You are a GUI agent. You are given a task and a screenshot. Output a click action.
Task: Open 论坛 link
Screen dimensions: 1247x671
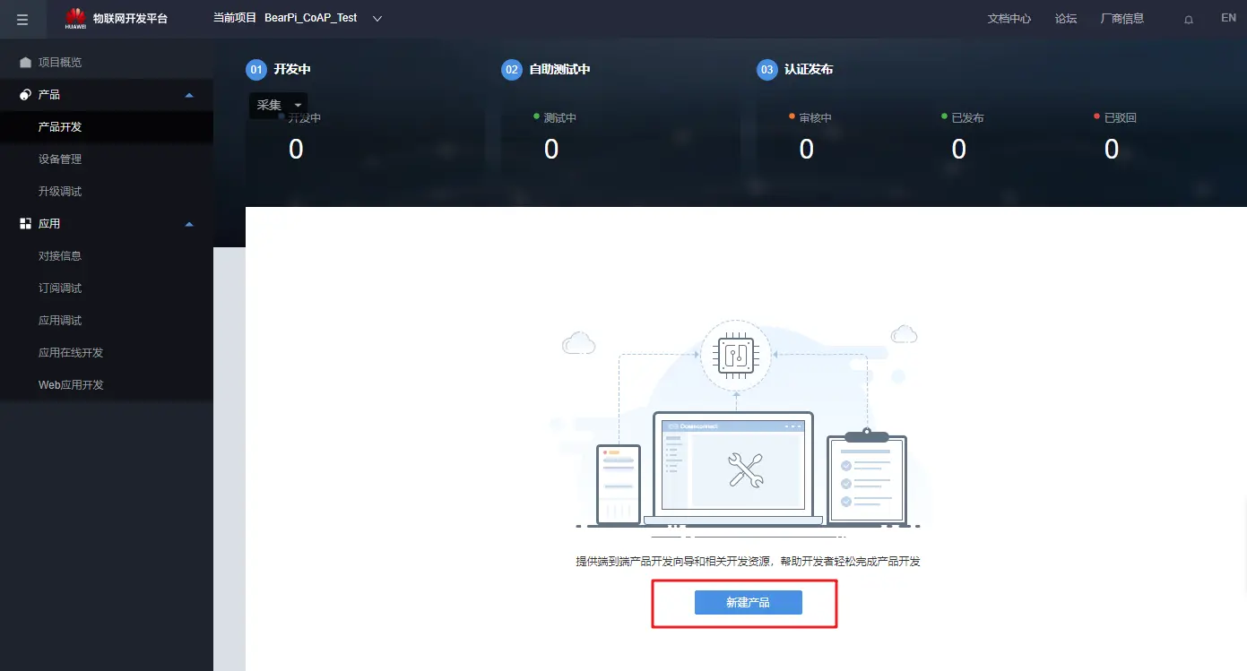[1066, 19]
